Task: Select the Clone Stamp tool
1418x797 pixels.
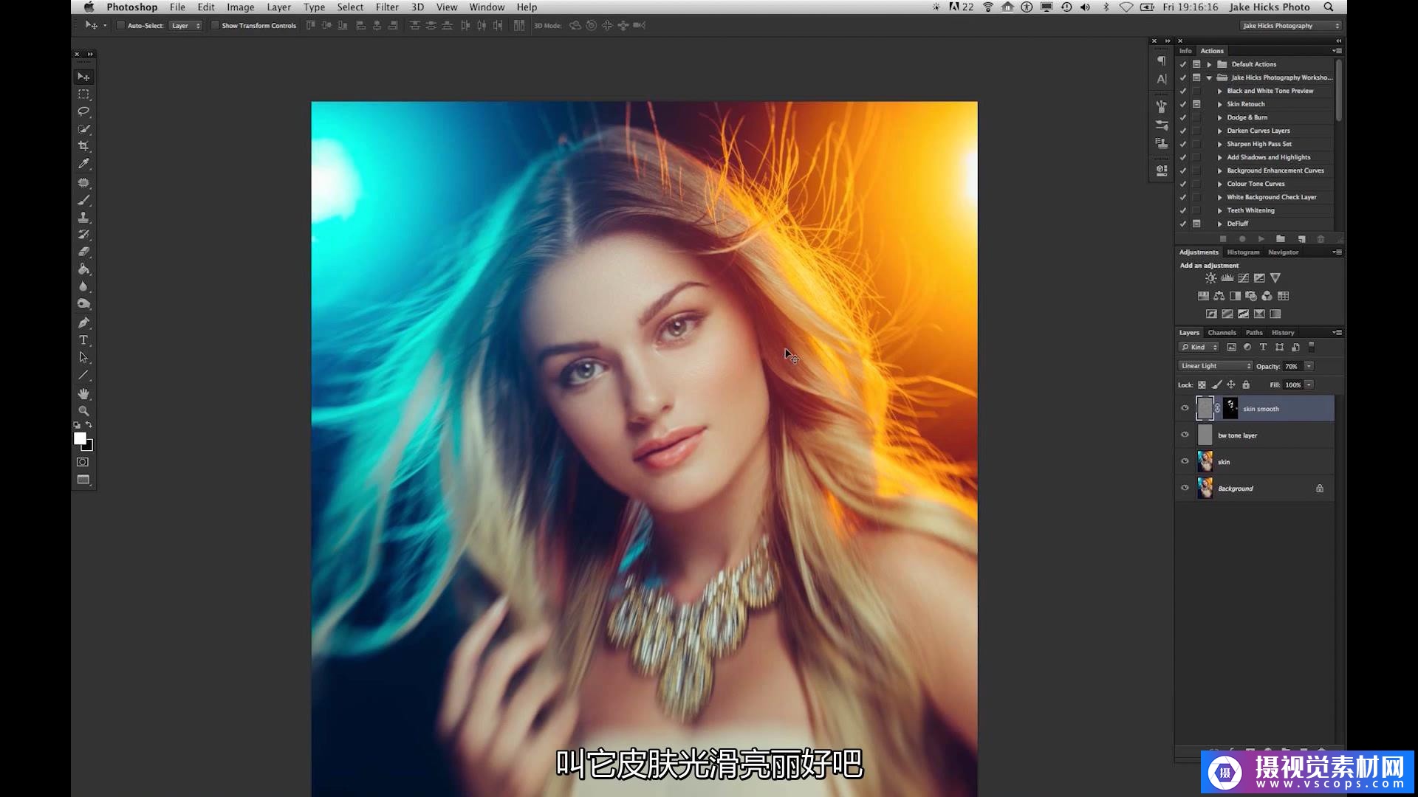Action: tap(83, 217)
